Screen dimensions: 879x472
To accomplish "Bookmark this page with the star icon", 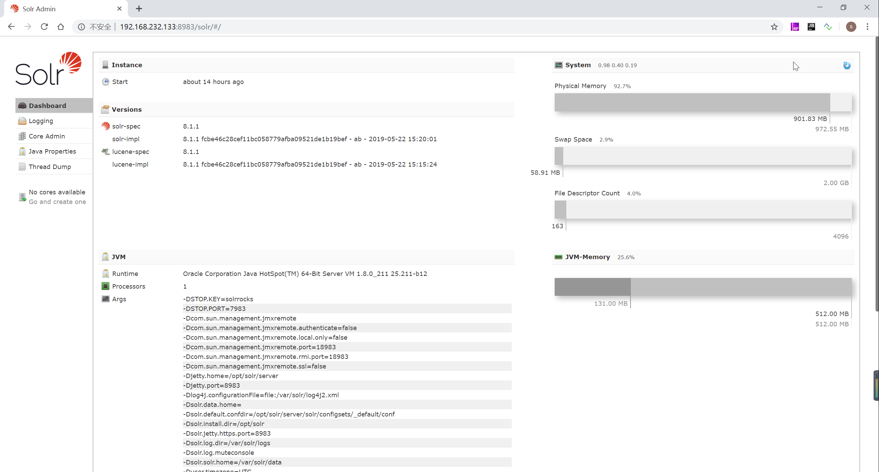I will pos(774,27).
